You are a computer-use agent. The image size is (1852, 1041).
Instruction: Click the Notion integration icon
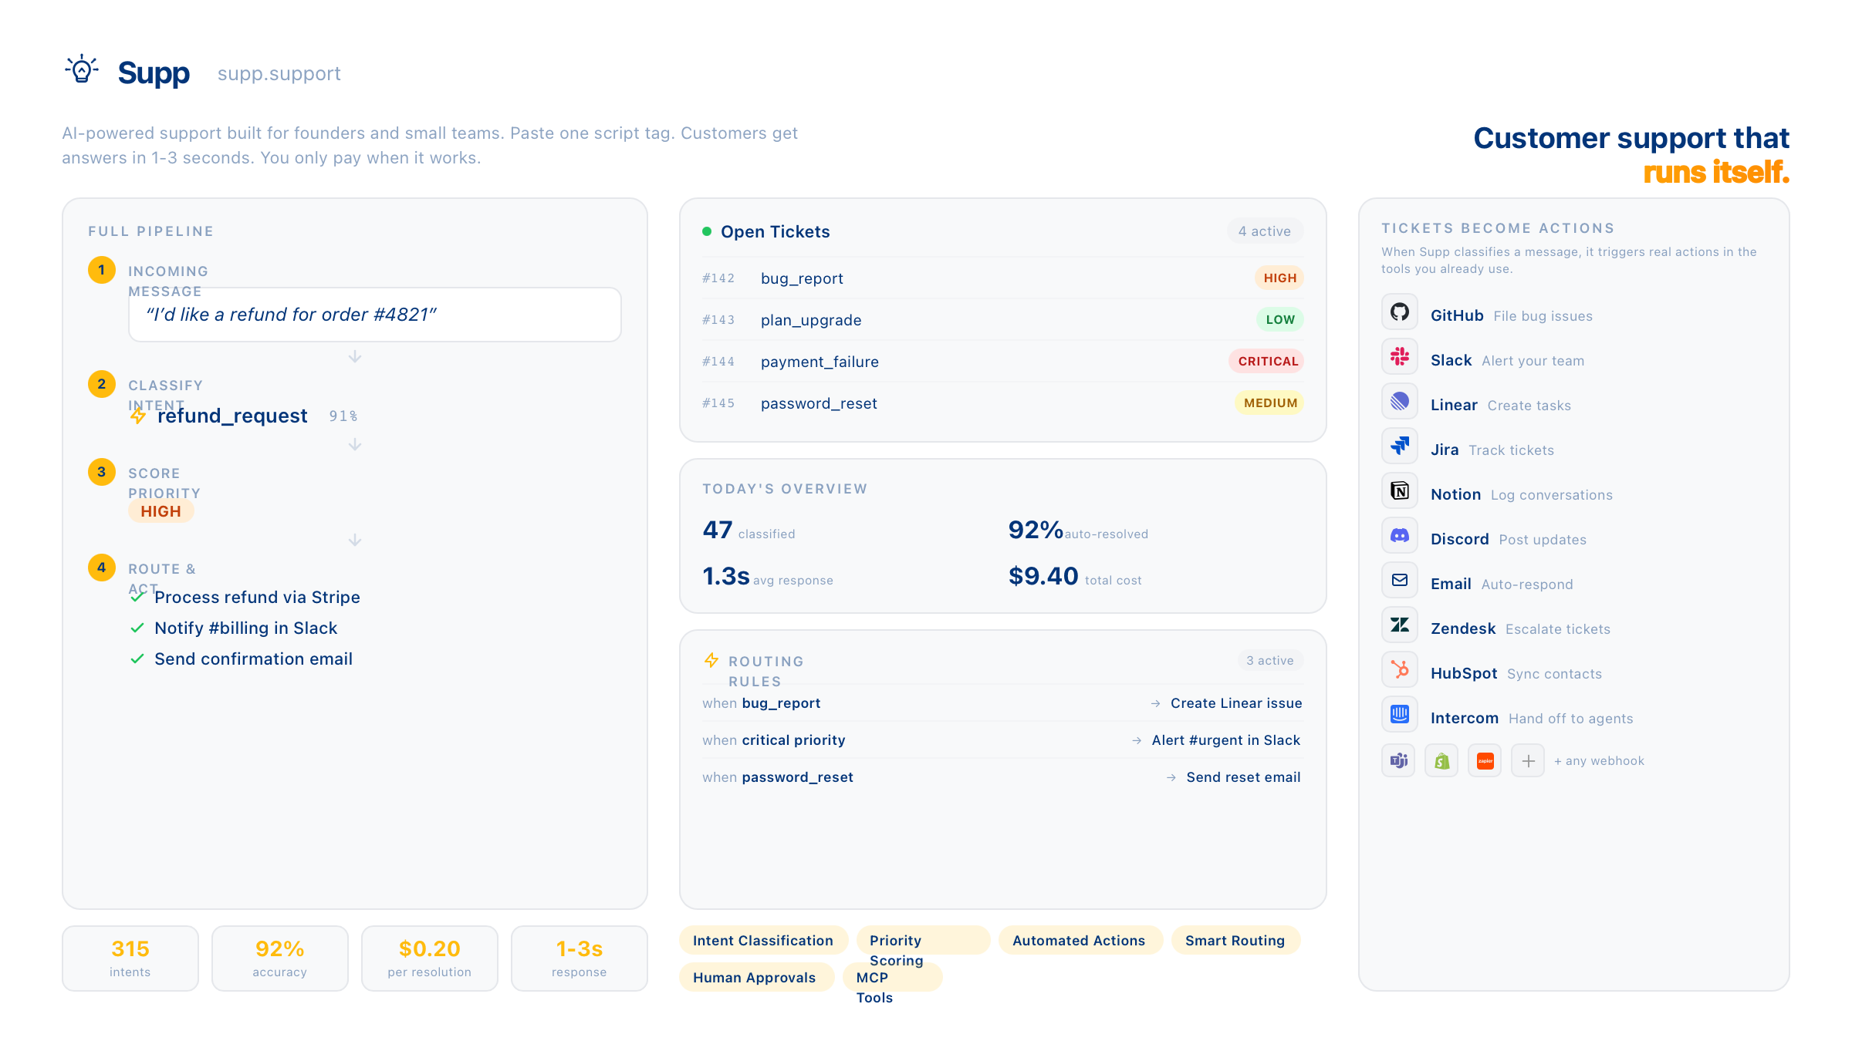tap(1399, 491)
